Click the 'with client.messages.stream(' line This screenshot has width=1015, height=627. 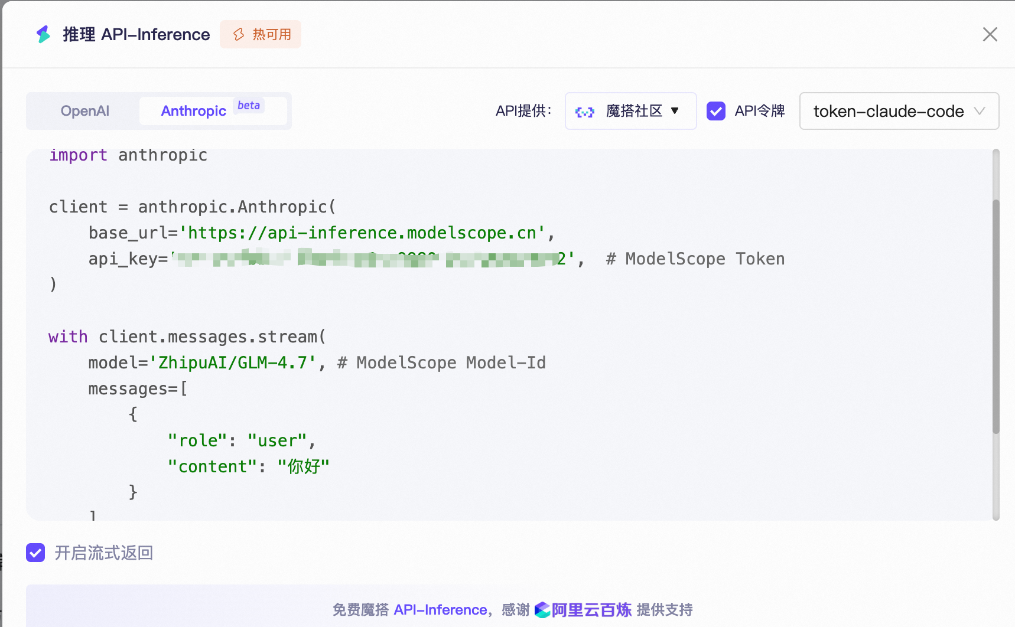click(187, 337)
